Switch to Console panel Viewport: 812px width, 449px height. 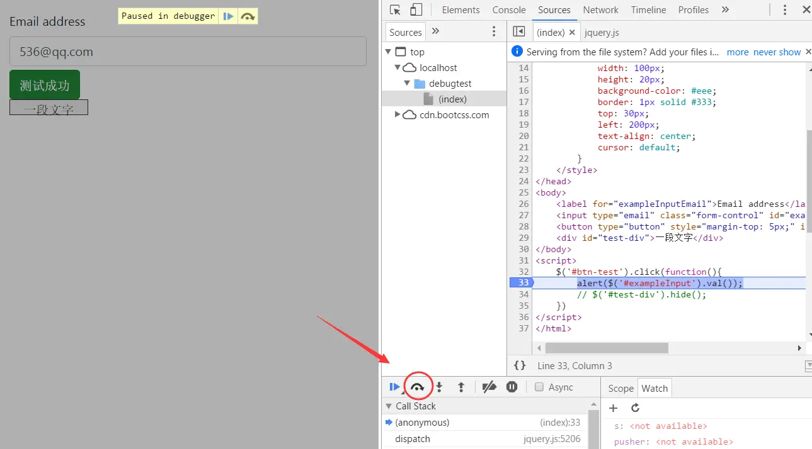[509, 10]
